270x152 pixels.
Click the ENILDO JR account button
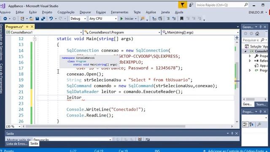(258, 12)
